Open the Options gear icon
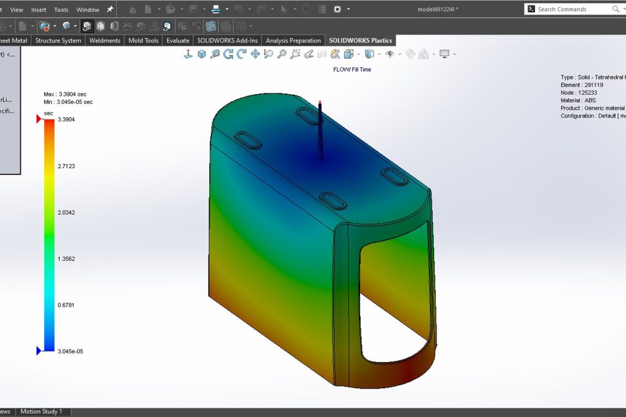Image resolution: width=626 pixels, height=417 pixels. click(337, 9)
